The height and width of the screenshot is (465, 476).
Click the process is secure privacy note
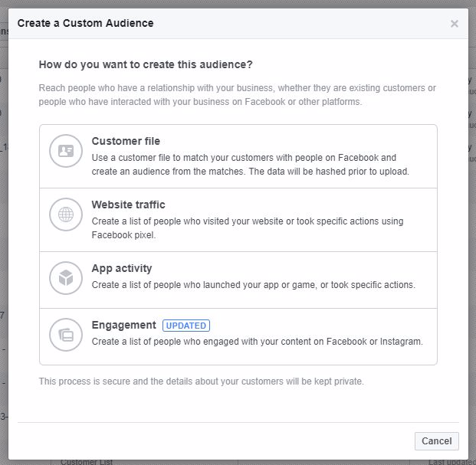(202, 381)
